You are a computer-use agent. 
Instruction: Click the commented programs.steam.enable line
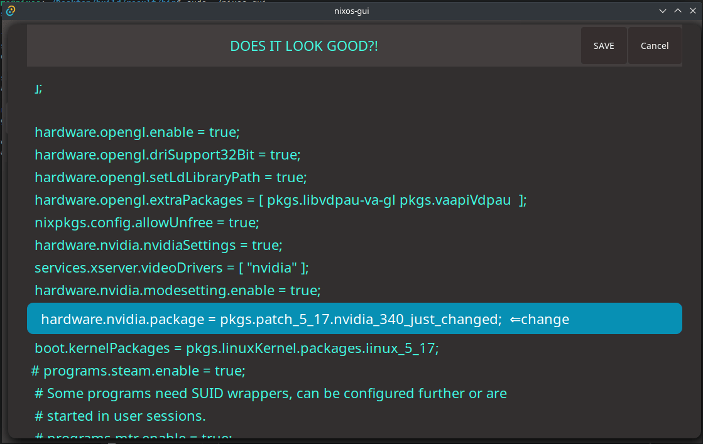pyautogui.click(x=138, y=371)
